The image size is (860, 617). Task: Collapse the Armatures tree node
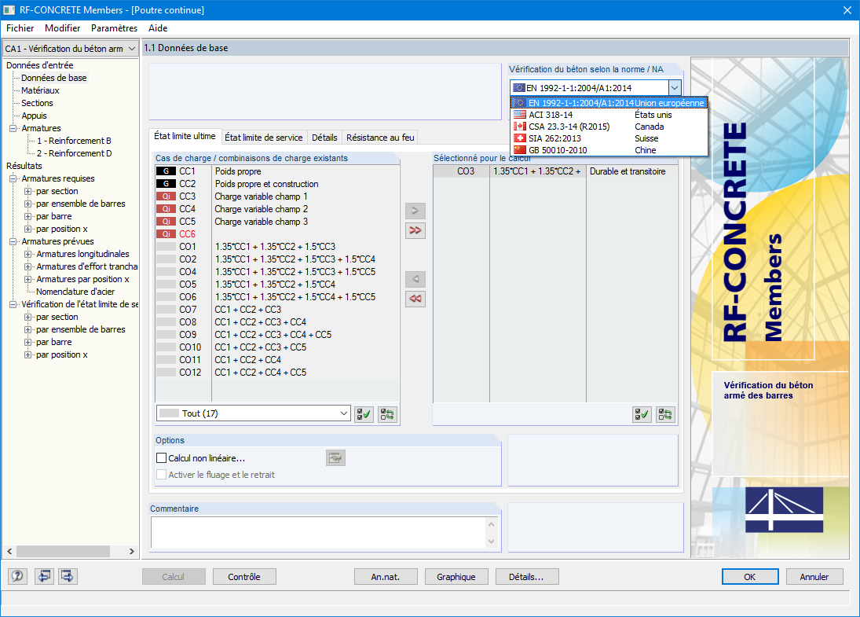point(13,128)
